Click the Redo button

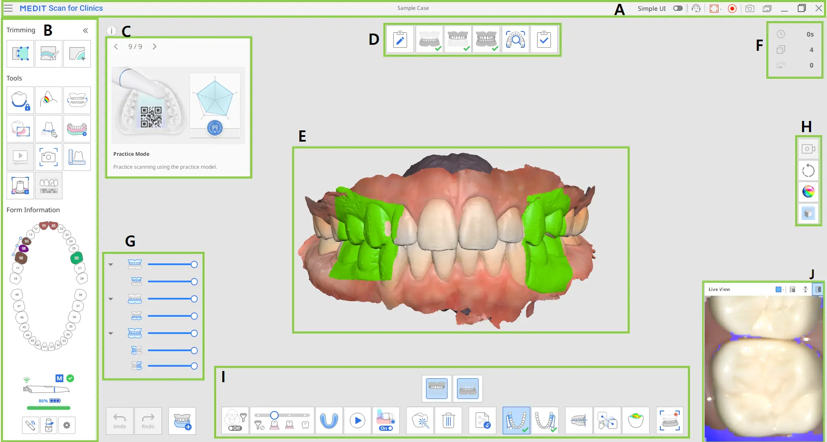[148, 421]
